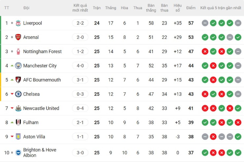Image resolution: width=244 pixels, height=162 pixels.
Task: Sort table by Hiệu số column header
Action: [178, 8]
